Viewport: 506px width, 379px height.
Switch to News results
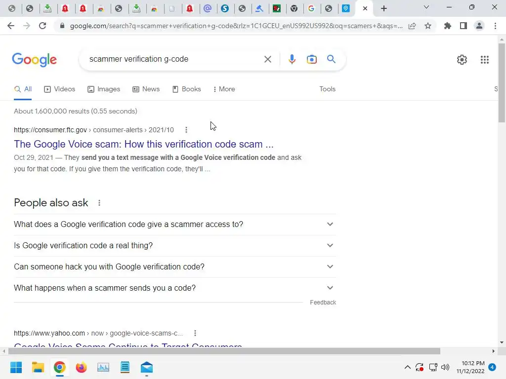(146, 89)
